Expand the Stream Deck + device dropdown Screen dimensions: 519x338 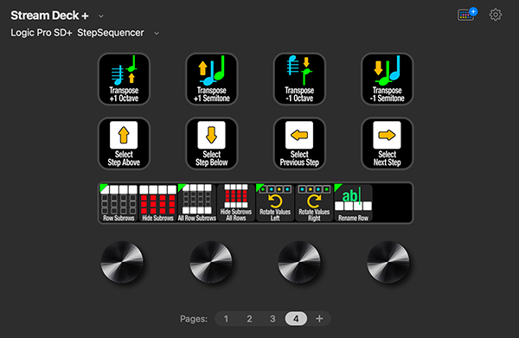[101, 16]
